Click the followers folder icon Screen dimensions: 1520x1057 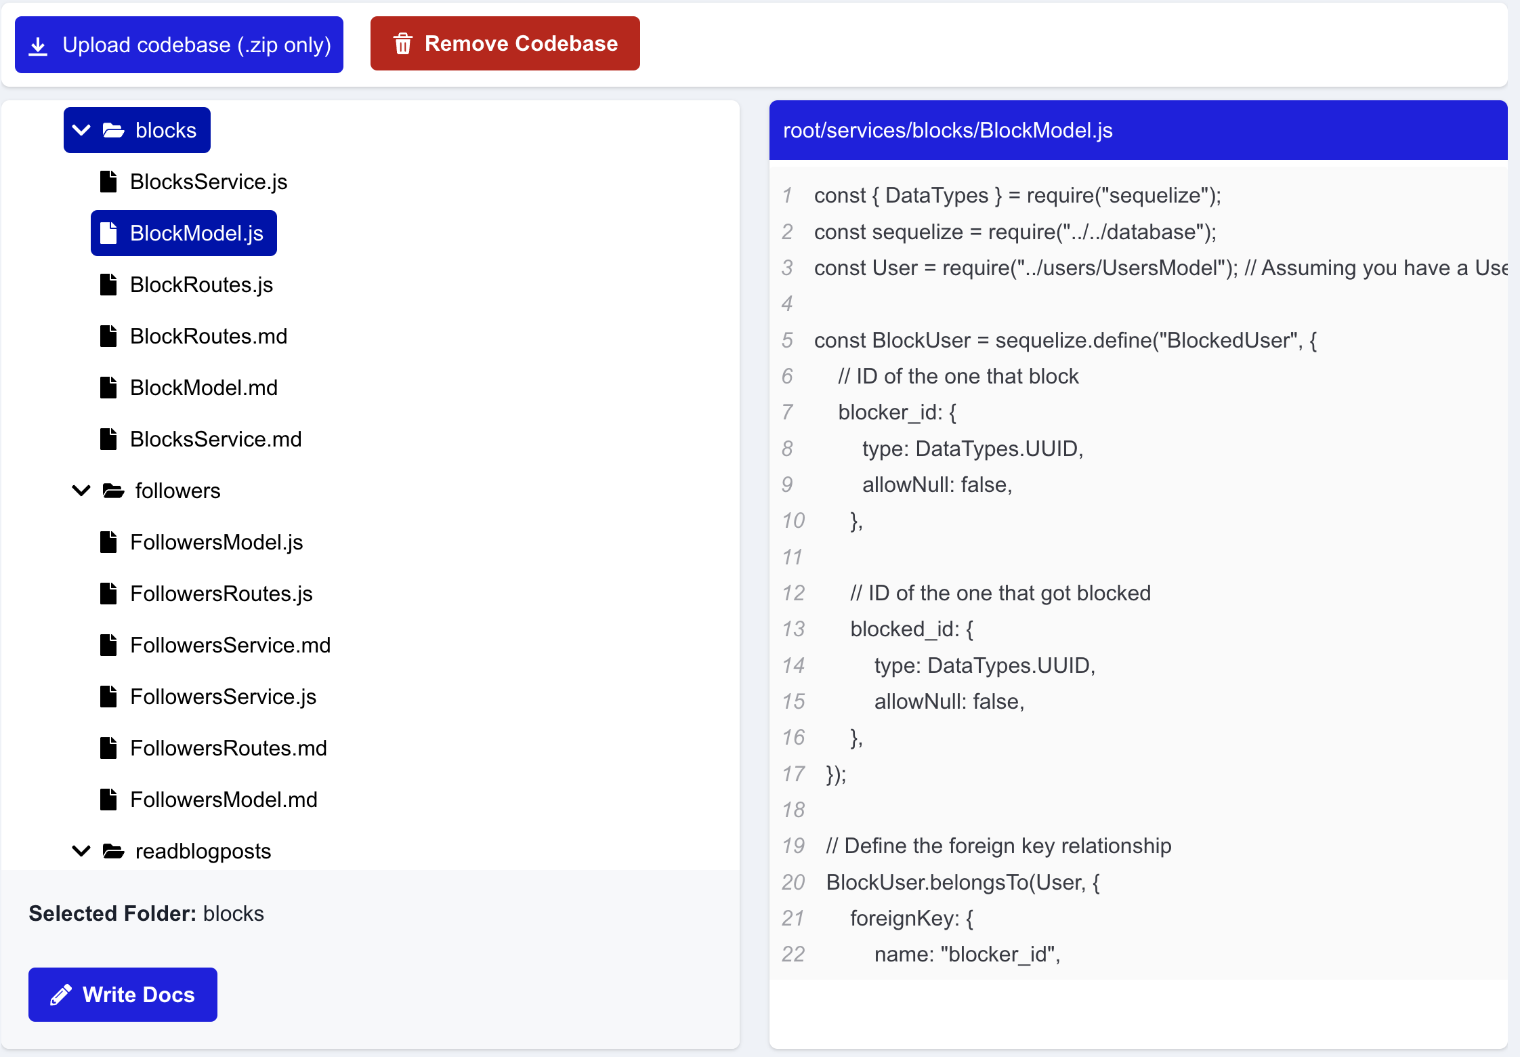tap(113, 491)
